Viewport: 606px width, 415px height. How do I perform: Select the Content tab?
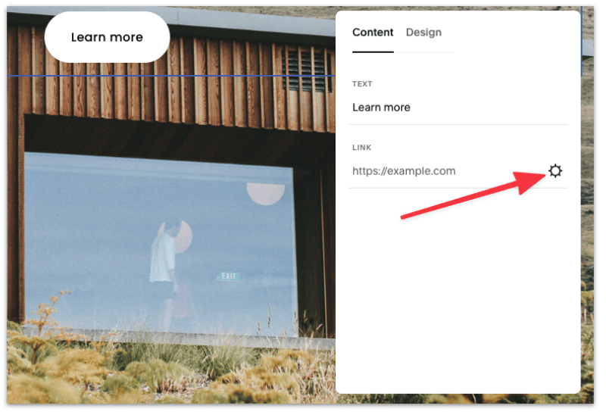[x=373, y=33]
